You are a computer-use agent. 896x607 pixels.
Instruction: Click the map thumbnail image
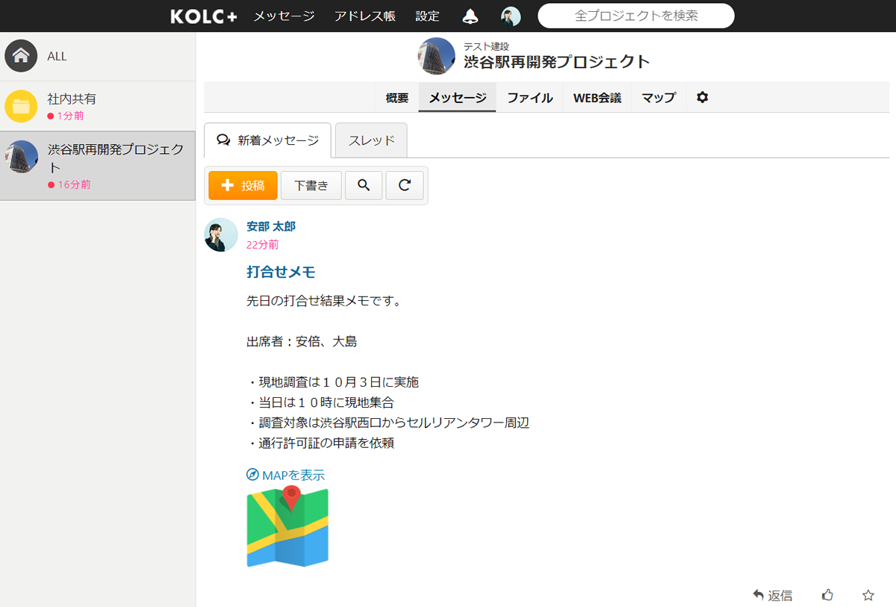click(287, 526)
